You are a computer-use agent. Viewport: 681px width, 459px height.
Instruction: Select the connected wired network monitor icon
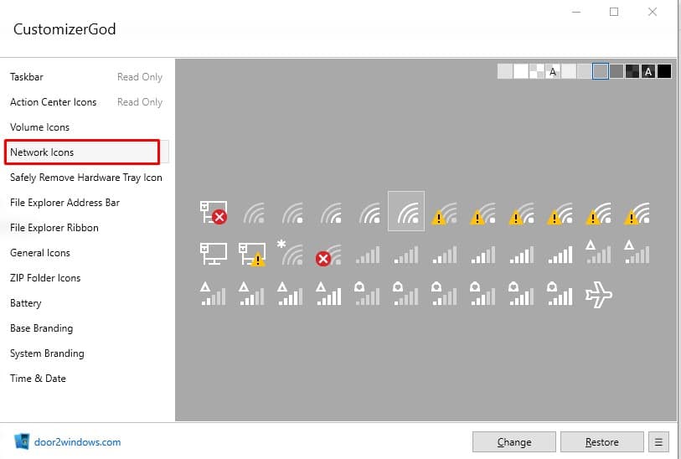point(214,254)
